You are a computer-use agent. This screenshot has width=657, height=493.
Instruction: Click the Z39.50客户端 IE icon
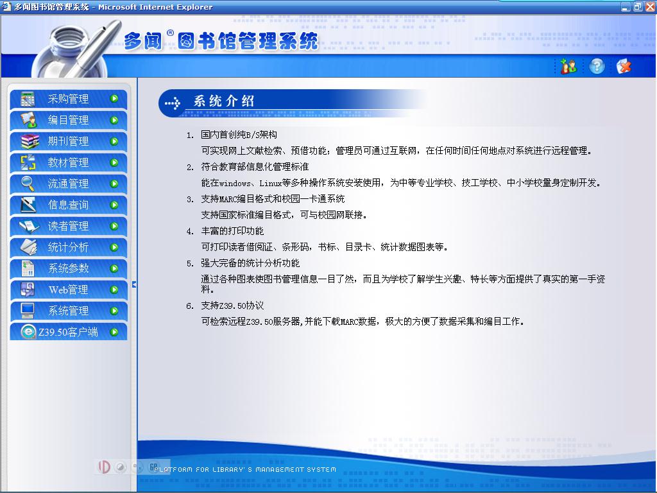(x=28, y=332)
